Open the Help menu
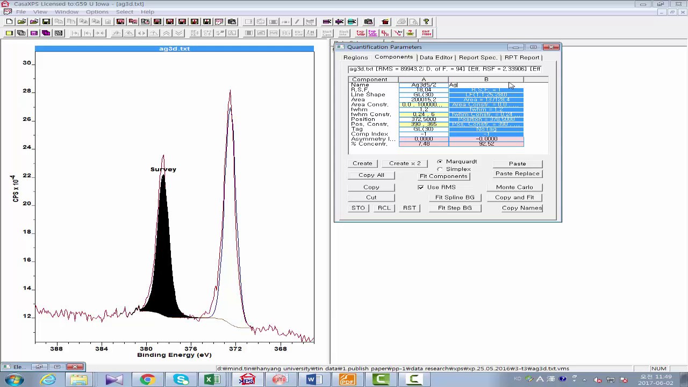 [x=147, y=12]
